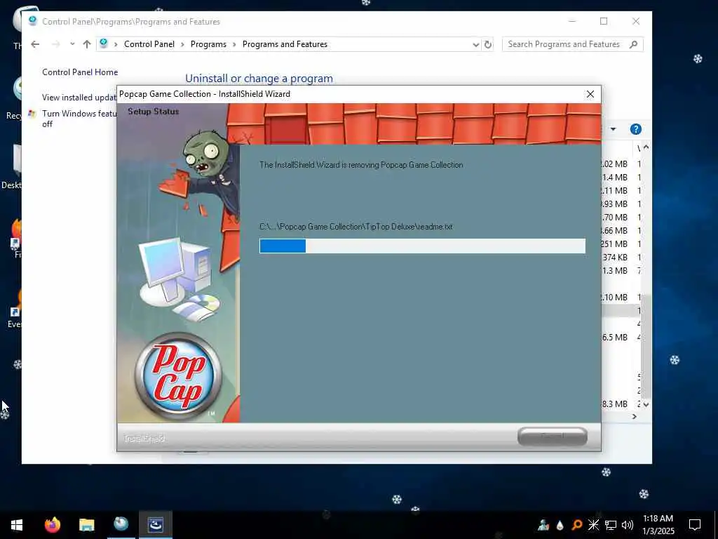Click shield icon beside Turn Windows features
This screenshot has height=539, width=718.
click(32, 114)
